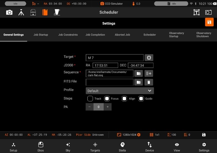Open the Aborted Job tab
This screenshot has width=217, height=153.
(x=122, y=35)
